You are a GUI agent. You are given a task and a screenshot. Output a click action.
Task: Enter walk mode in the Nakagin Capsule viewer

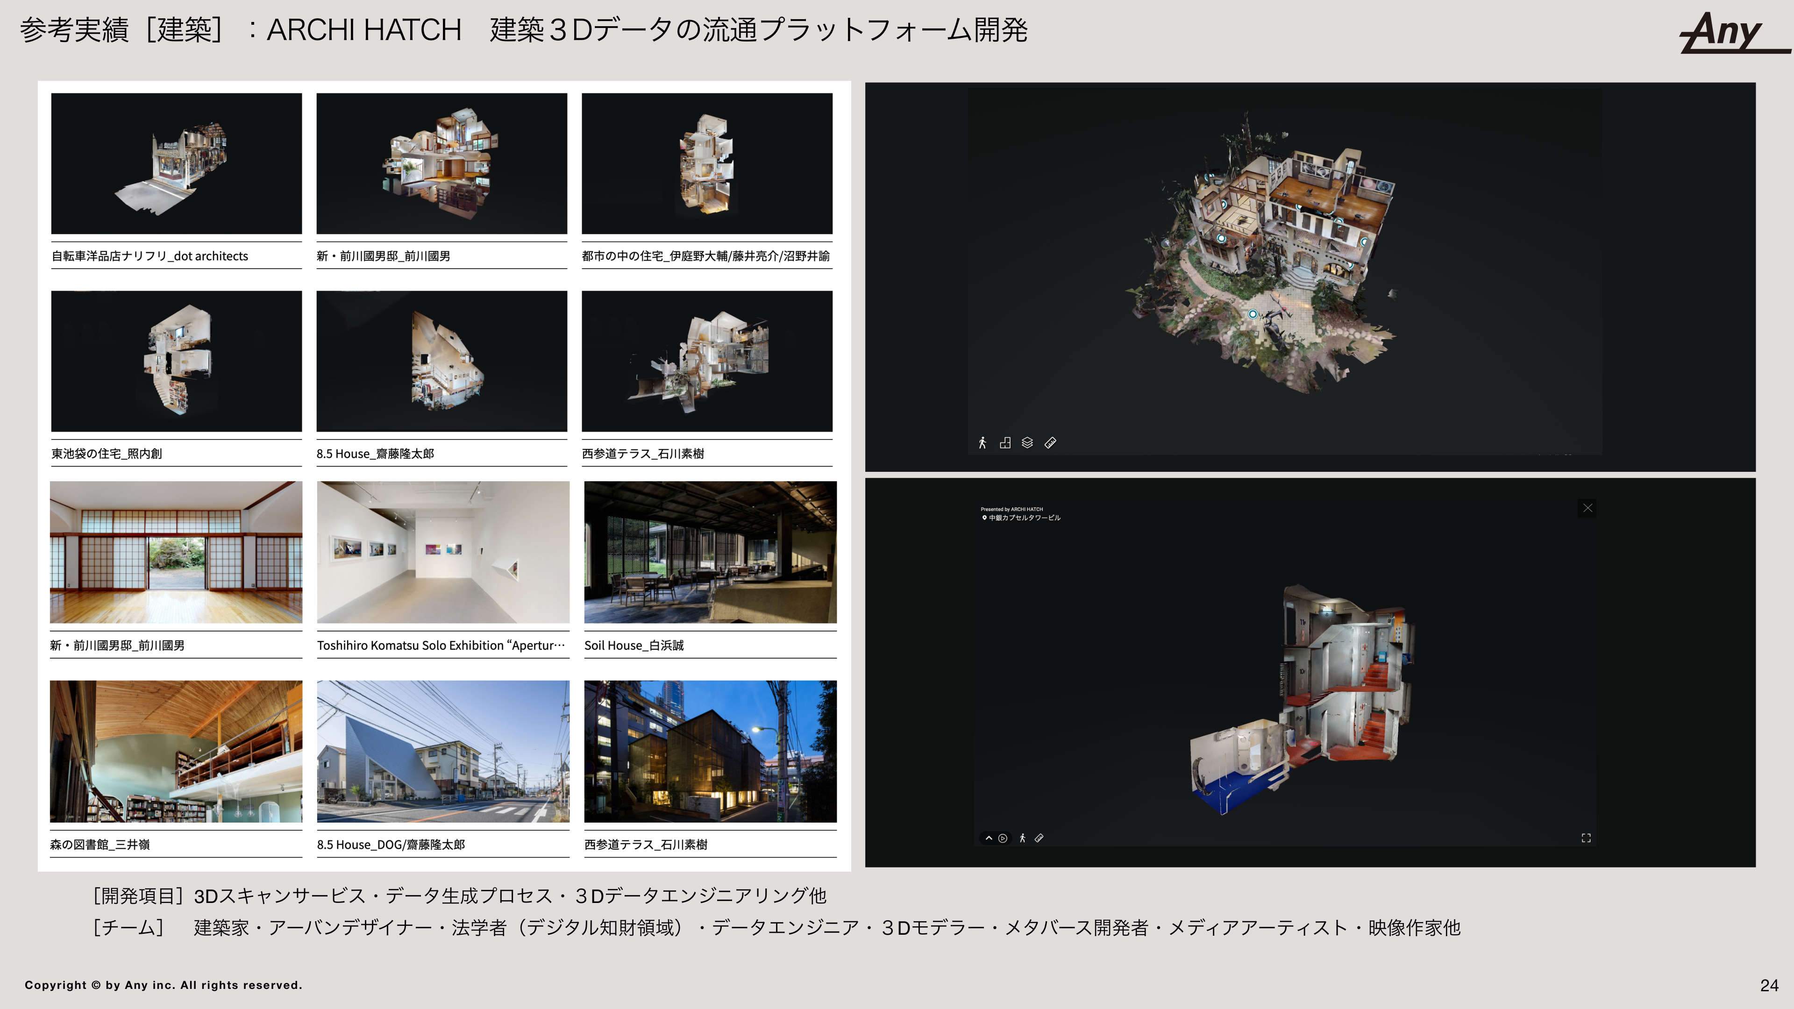point(1022,838)
